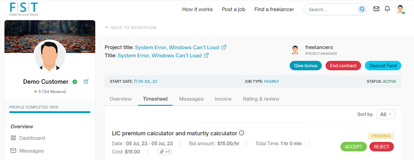Image resolution: width=414 pixels, height=160 pixels.
Task: Click the Dashboard grid icon in sidebar
Action: coord(13,138)
